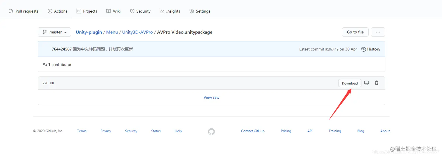View file History
442x157 pixels.
[371, 49]
